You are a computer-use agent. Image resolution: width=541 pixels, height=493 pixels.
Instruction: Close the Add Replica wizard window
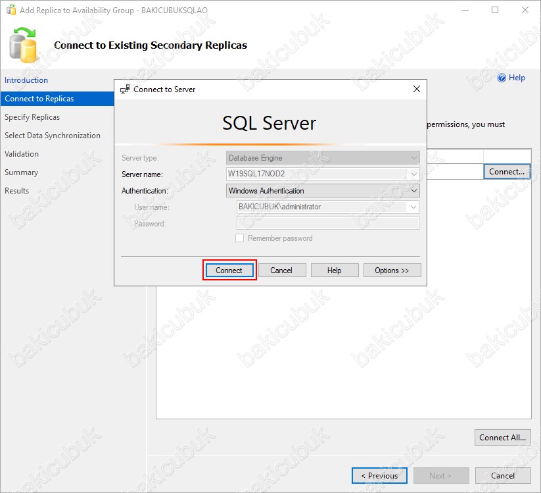coord(525,10)
